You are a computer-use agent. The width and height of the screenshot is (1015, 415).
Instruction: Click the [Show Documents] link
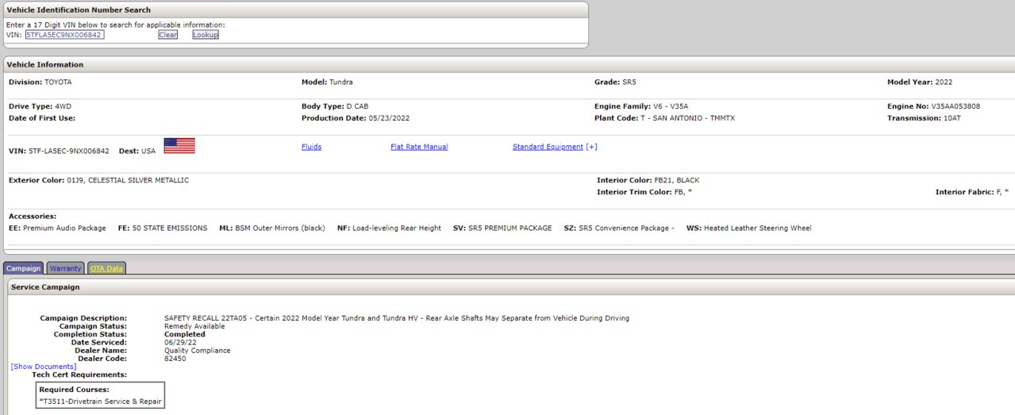[x=44, y=367]
